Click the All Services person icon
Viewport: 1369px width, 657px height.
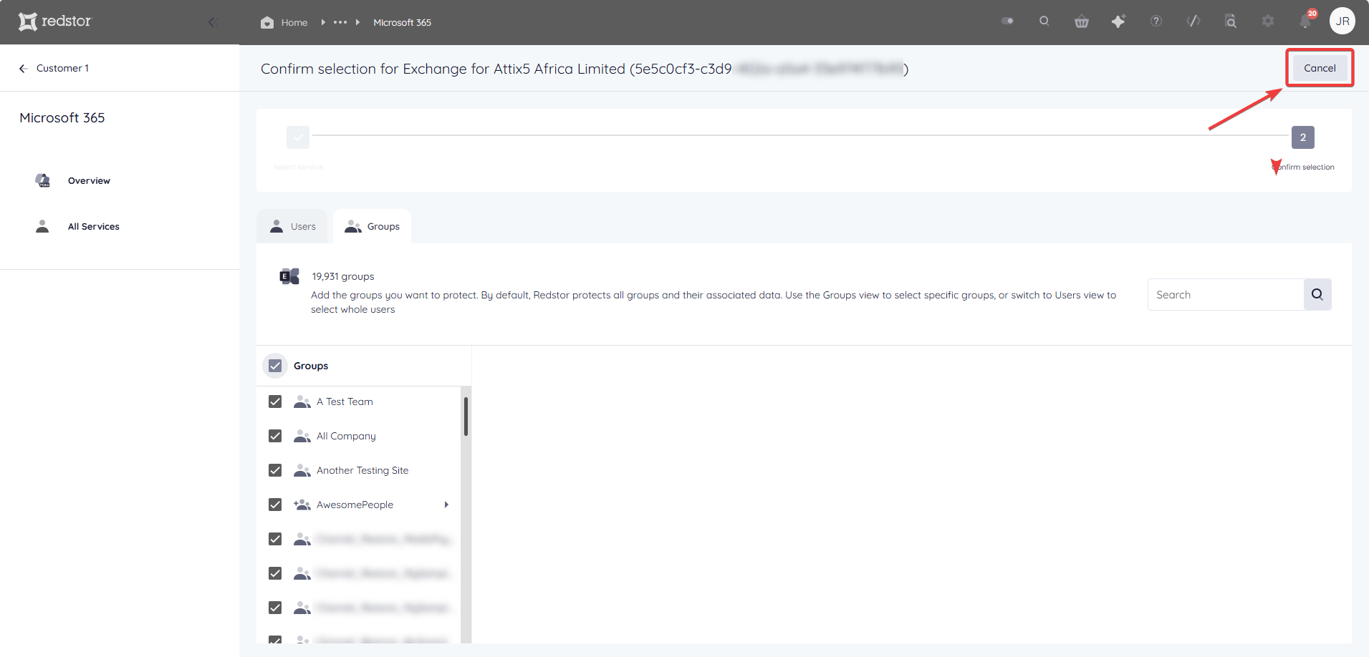point(42,226)
